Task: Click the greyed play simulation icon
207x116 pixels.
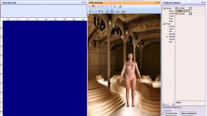Action: click(x=103, y=6)
